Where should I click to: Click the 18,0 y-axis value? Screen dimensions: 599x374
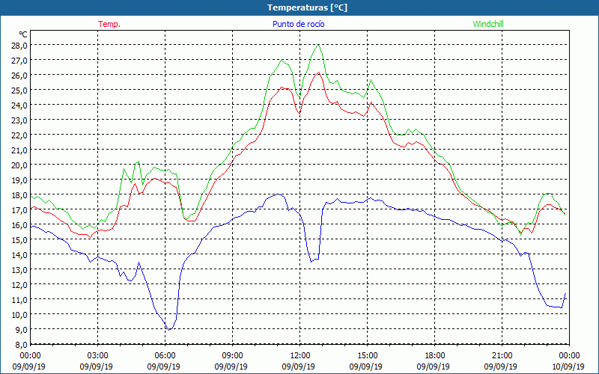pyautogui.click(x=20, y=195)
